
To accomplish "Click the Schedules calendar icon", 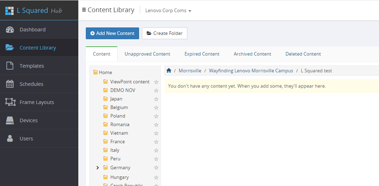I will point(10,84).
